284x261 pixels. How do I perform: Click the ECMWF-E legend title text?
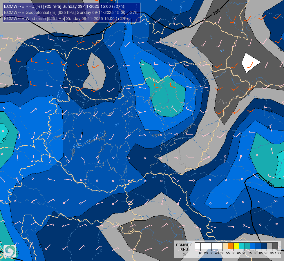(x=184, y=245)
